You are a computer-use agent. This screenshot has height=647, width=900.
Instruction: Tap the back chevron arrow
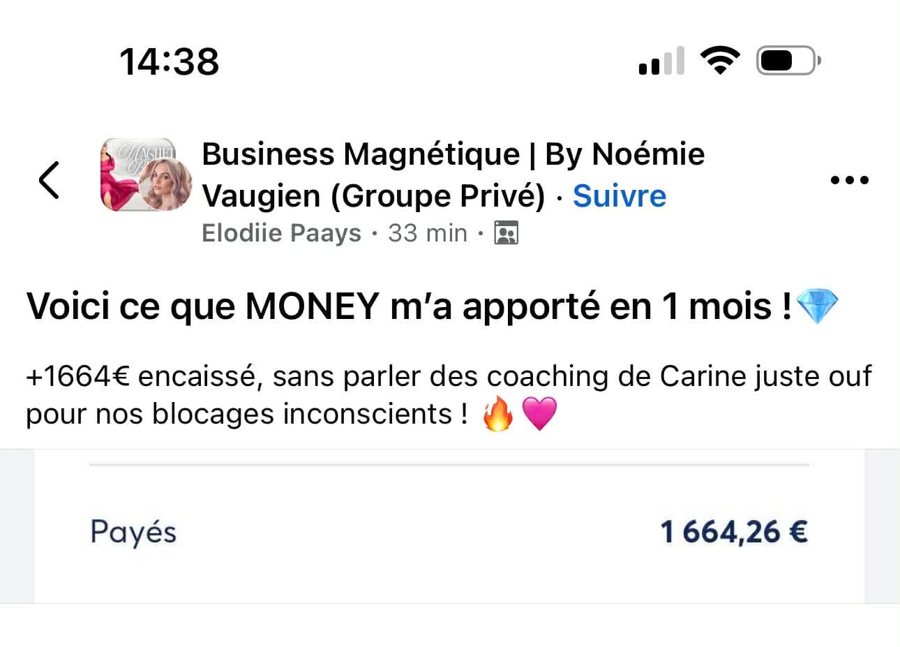click(x=49, y=179)
